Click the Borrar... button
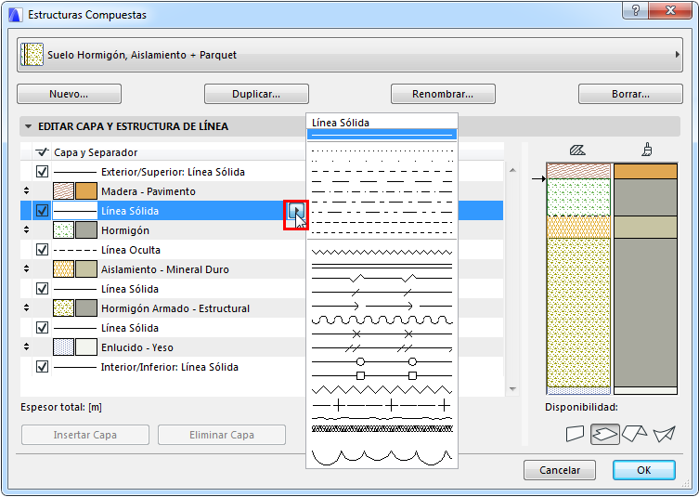The image size is (699, 497). click(x=630, y=94)
